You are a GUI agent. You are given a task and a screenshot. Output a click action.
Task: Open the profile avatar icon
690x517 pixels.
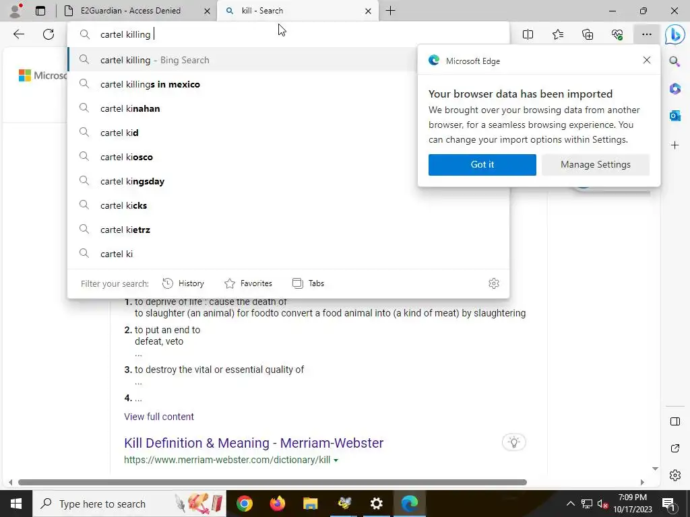[15, 11]
